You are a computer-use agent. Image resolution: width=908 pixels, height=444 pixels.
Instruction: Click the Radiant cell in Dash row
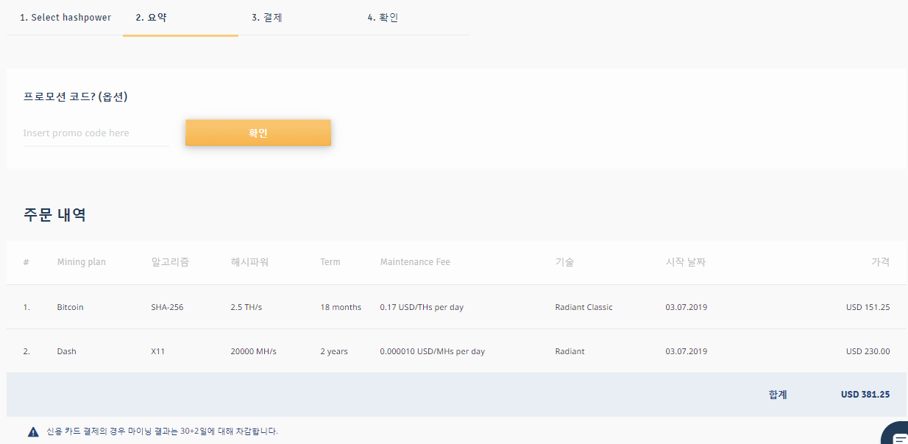(570, 351)
